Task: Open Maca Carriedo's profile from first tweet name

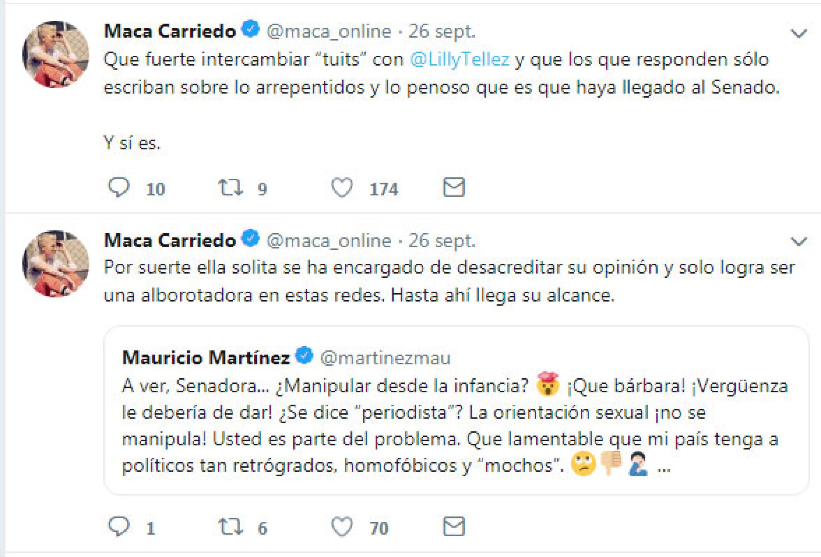Action: (x=170, y=31)
